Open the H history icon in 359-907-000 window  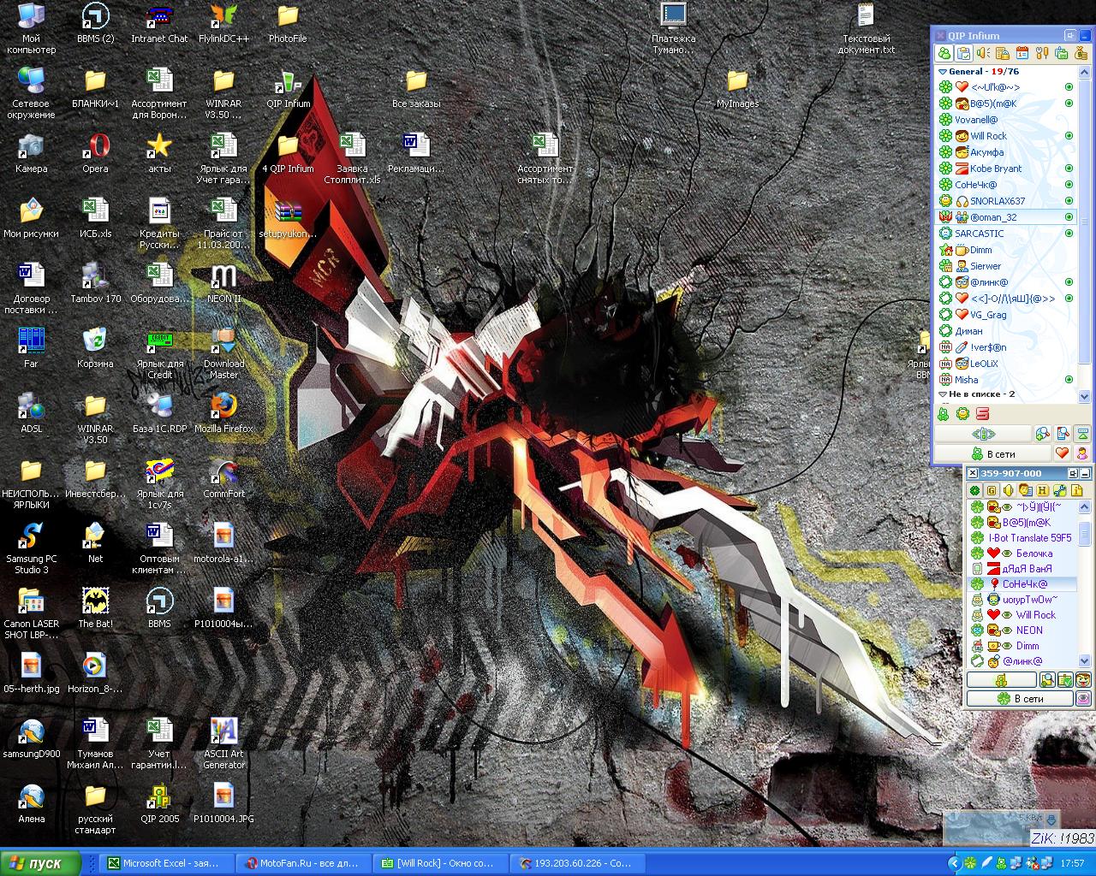[x=1043, y=490]
